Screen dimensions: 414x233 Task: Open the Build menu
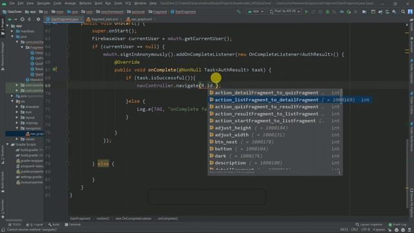[x=98, y=3]
